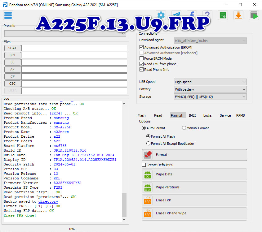Viewport: 262px width, 232px height.
Task: Uncheck Read EMI from phone
Action: 141,64
